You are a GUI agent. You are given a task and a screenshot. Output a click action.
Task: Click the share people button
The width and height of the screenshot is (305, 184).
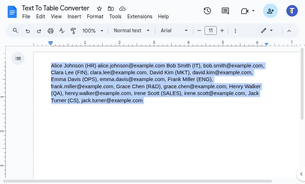pos(270,11)
